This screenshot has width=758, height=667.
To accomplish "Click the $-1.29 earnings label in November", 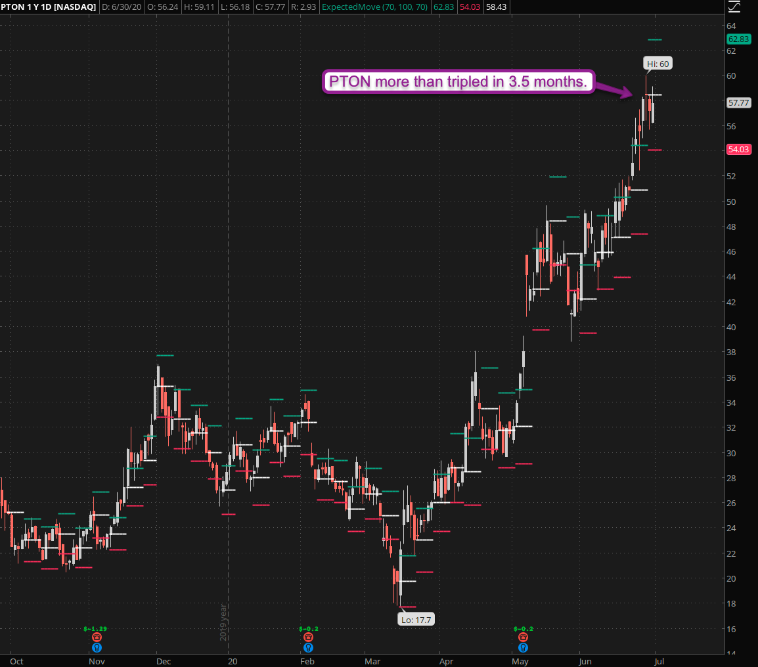I will pyautogui.click(x=95, y=629).
